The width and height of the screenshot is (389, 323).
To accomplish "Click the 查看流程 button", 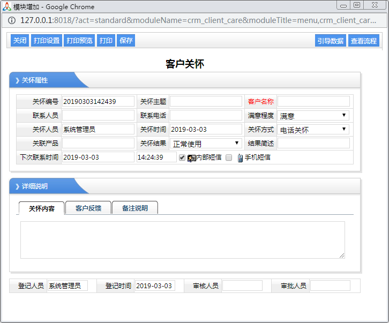I will (364, 41).
